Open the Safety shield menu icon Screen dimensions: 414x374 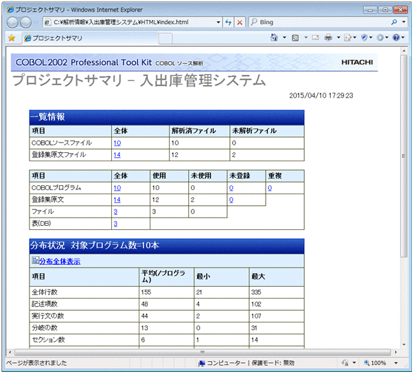click(x=364, y=38)
